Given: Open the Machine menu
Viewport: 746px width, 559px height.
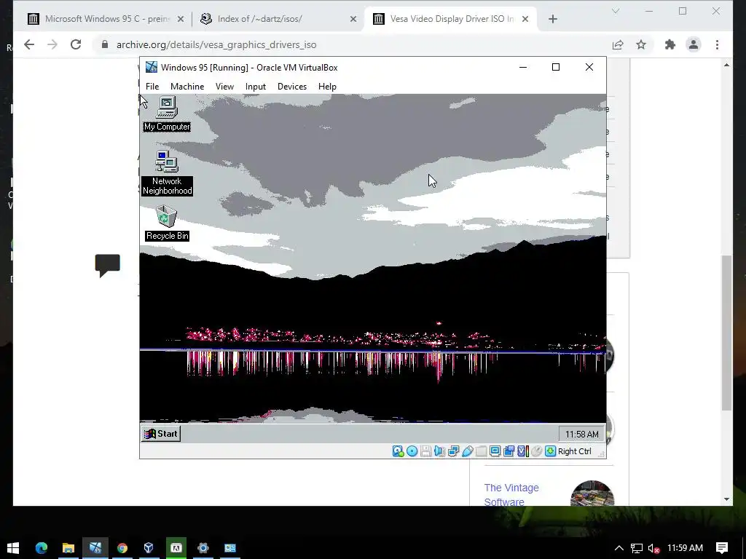Looking at the screenshot, I should (187, 87).
